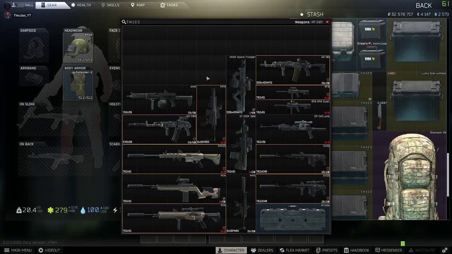Select the Defender-2 body armor

(x=78, y=85)
